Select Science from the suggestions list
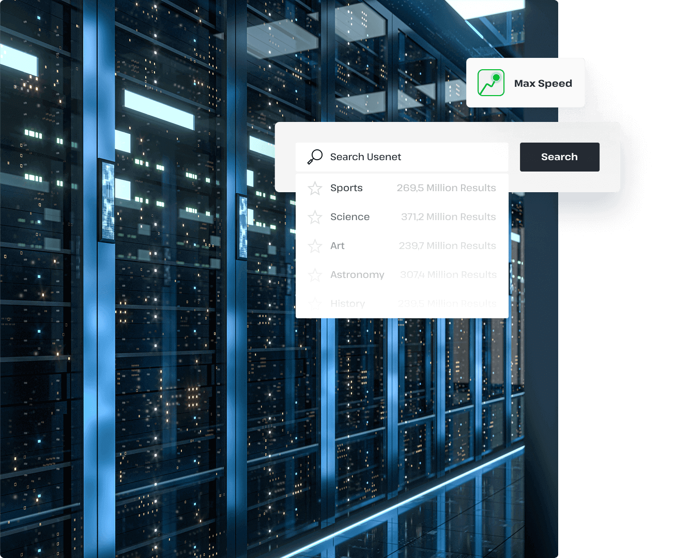This screenshot has width=675, height=558. coord(350,217)
